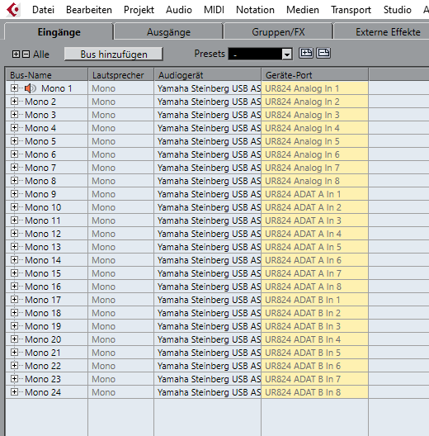Select device port UR824 Analog In 5
Viewport: 429px width, 436px height.
coord(314,141)
